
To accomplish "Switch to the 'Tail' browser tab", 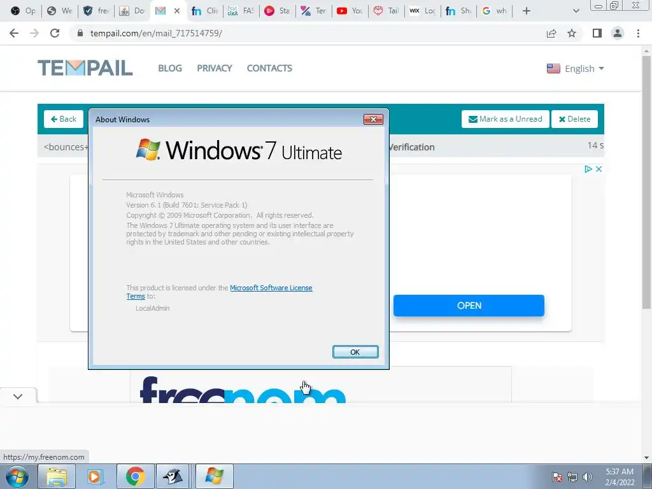I will coord(386,11).
